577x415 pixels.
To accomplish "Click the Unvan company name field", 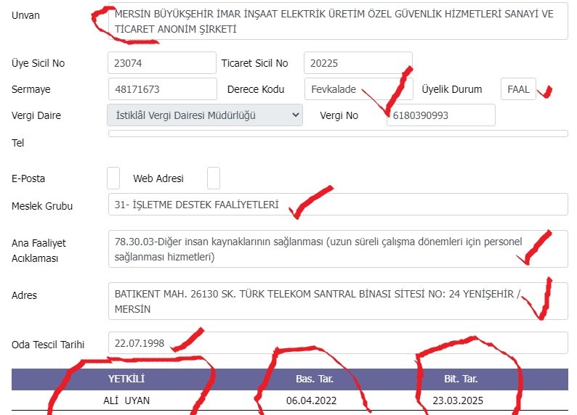I will [338, 21].
